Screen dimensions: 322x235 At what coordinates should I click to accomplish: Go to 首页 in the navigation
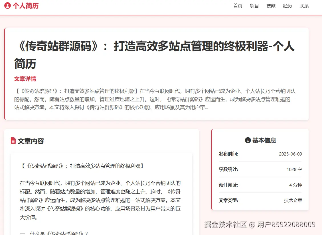coord(238,6)
